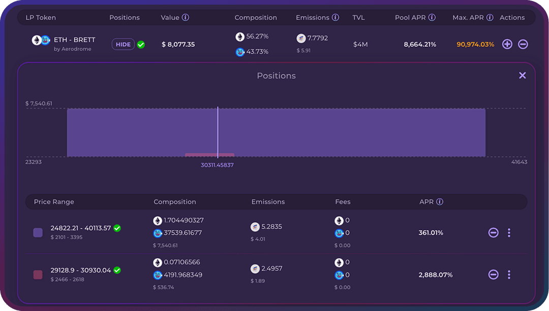This screenshot has width=549, height=311.
Task: Select the purple color swatch for wide range
Action: pos(38,232)
